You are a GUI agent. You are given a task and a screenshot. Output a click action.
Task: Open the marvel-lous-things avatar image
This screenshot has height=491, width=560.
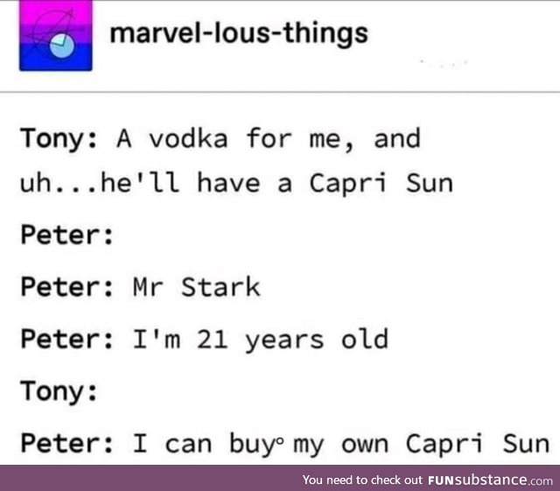(x=56, y=35)
